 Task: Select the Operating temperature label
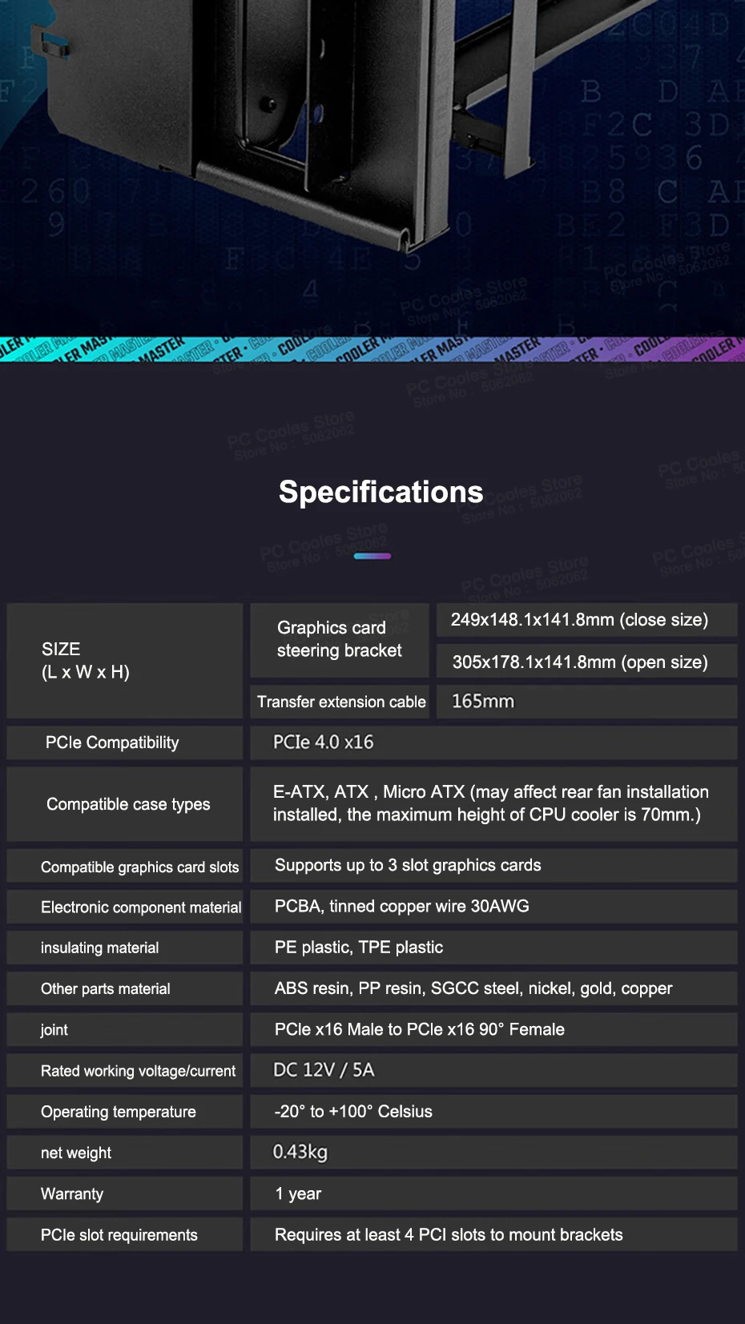click(x=119, y=1112)
